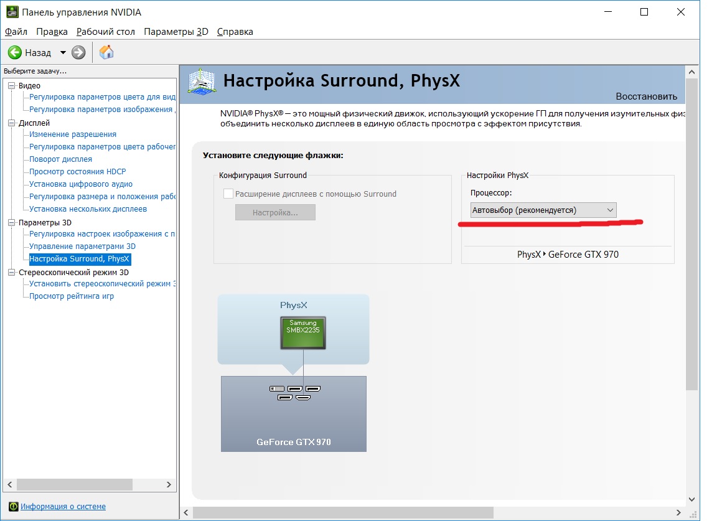Minimize the NVIDIA control panel window
Viewport: 717px width, 521px height.
pos(607,12)
